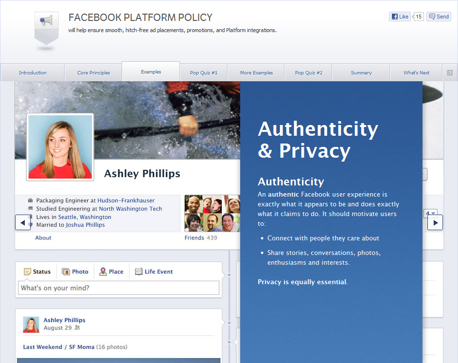458x363 pixels.
Task: Click the Facebook Like button
Action: tap(400, 17)
